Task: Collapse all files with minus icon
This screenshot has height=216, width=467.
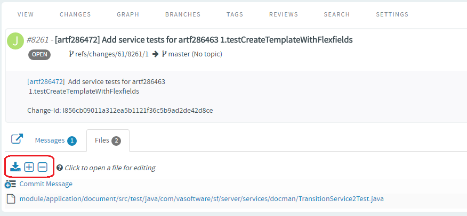Action: pyautogui.click(x=43, y=167)
